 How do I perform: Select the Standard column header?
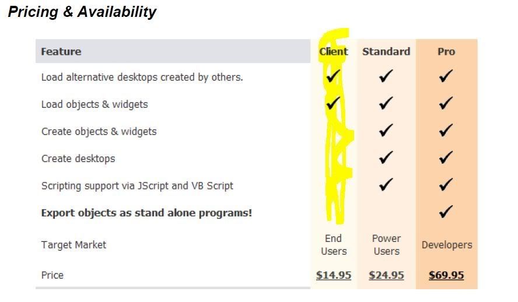386,51
